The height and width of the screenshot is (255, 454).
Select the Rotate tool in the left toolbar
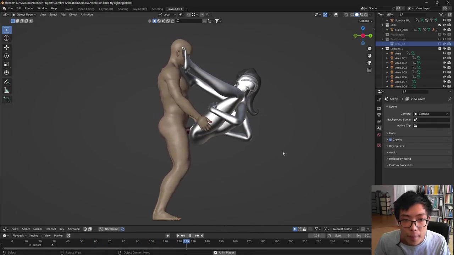tap(6, 56)
